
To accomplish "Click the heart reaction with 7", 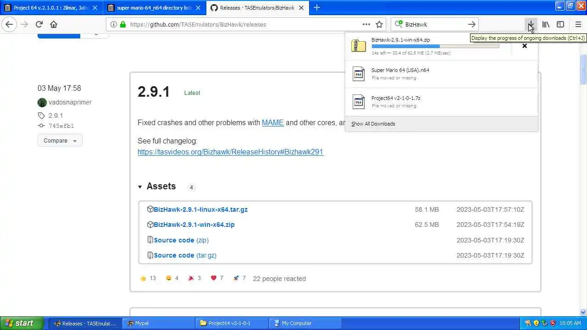I will point(217,278).
